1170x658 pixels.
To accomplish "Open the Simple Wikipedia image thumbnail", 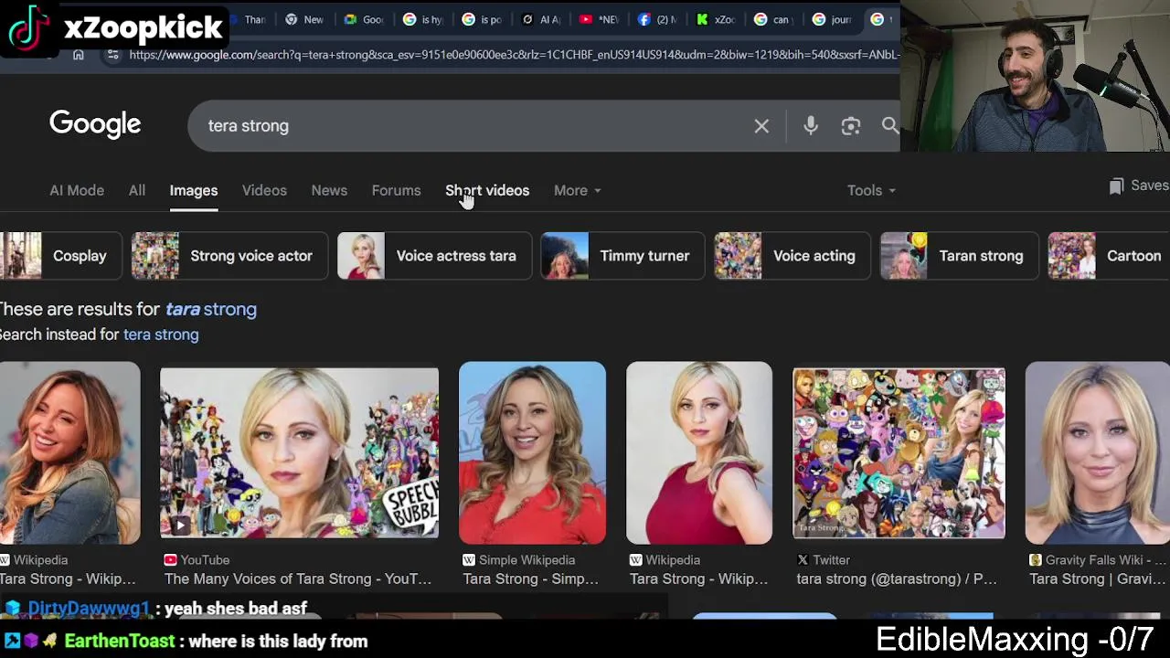I will click(532, 453).
